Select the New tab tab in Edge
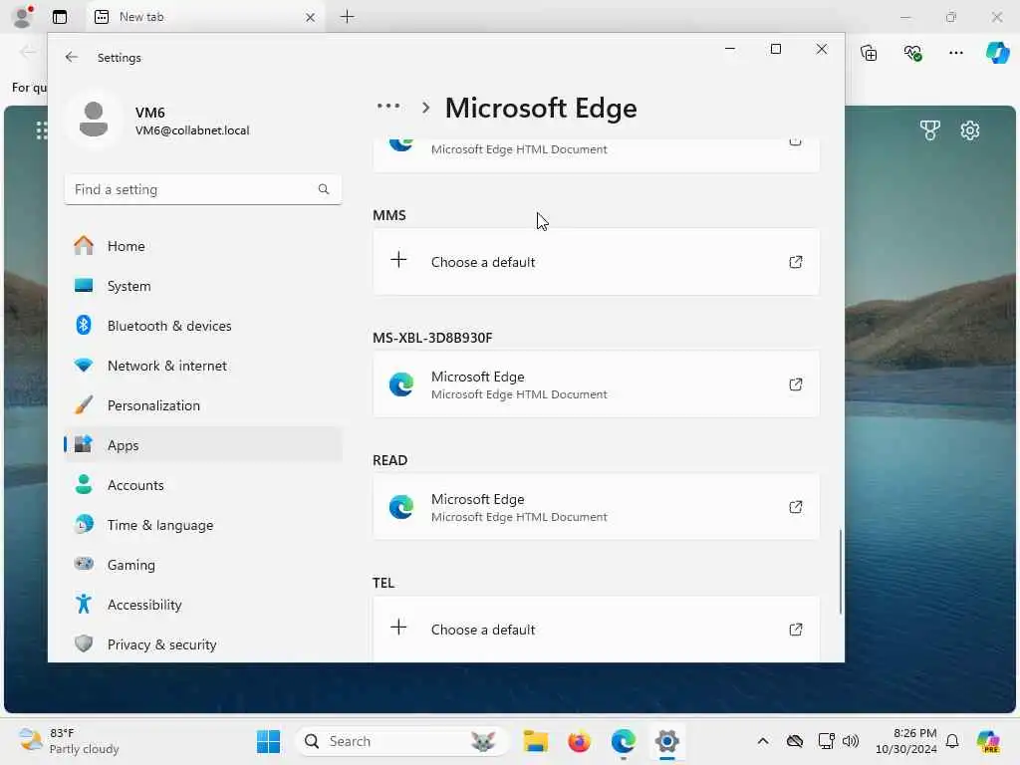 pos(205,17)
